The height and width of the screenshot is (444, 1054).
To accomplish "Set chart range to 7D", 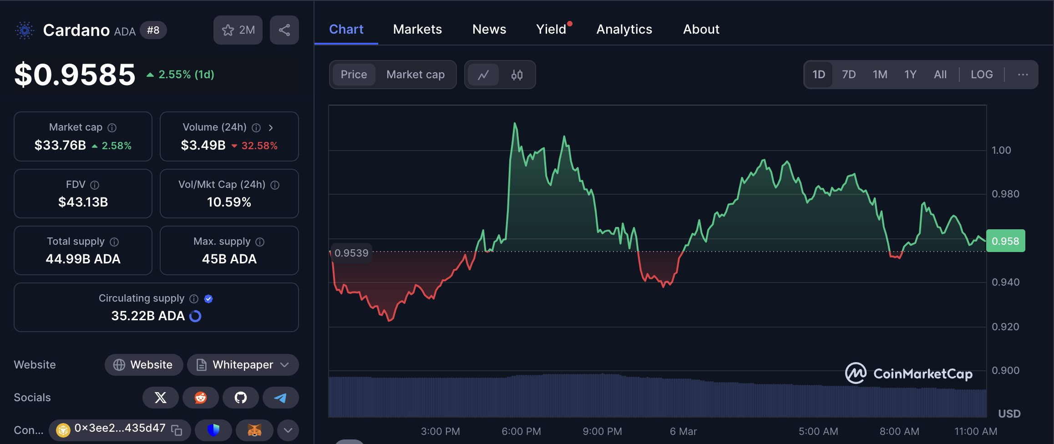I will [x=849, y=75].
